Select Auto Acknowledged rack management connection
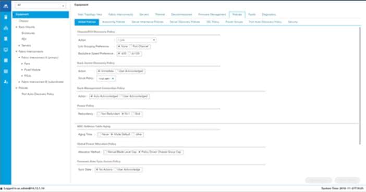Screen dimensions: 366x192 (x=92, y=96)
